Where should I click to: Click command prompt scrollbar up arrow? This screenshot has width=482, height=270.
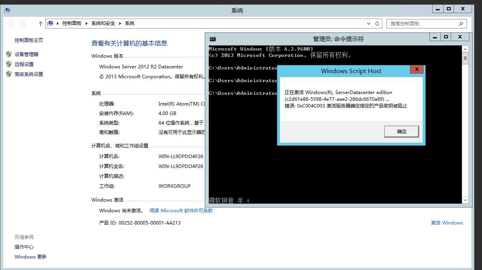[x=465, y=49]
